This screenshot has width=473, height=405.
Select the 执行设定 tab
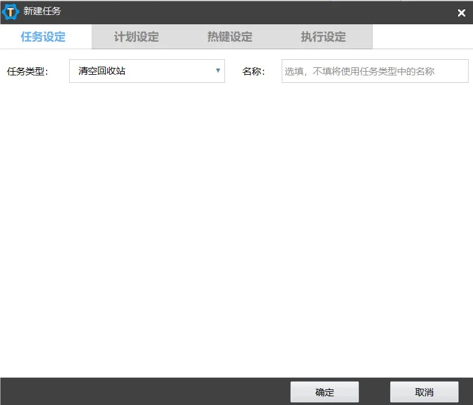(x=323, y=37)
